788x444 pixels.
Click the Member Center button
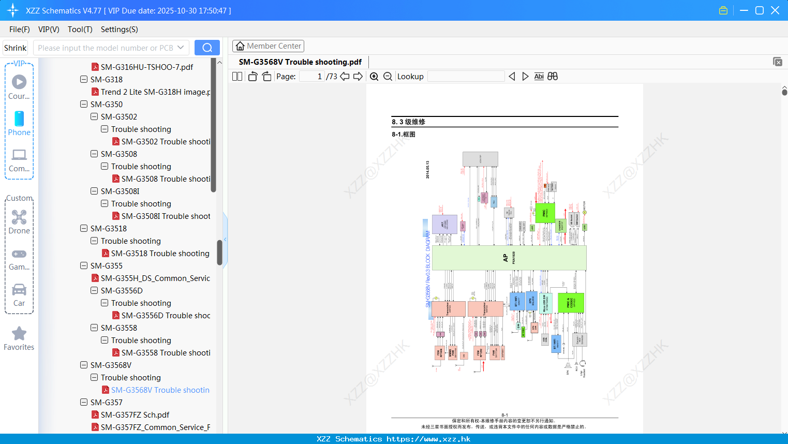[x=268, y=46]
